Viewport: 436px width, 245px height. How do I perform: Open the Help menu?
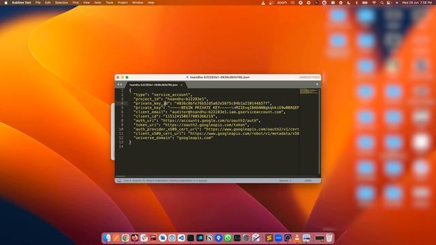click(151, 3)
